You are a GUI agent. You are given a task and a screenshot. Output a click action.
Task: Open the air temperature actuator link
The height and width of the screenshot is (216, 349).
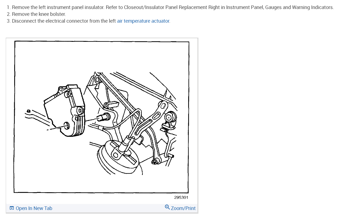click(x=143, y=21)
